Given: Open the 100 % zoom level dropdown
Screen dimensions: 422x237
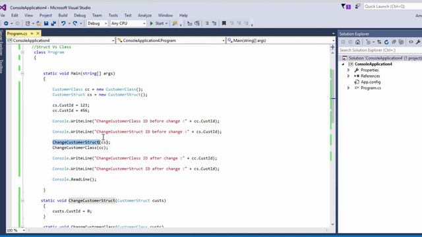Looking at the screenshot, I should click(x=24, y=230).
